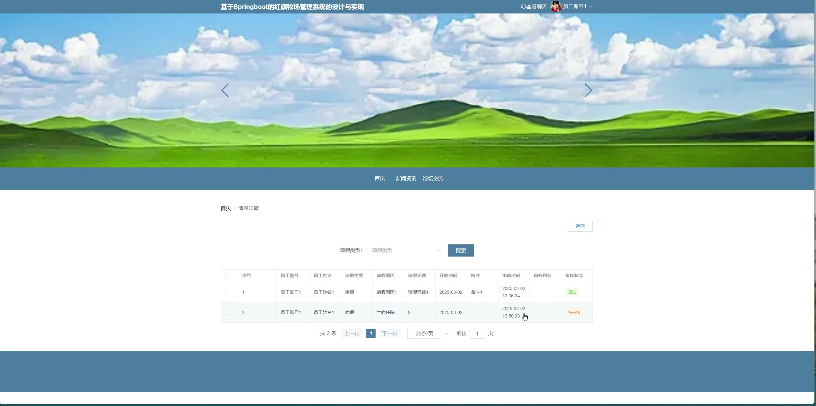Image resolution: width=816 pixels, height=406 pixels.
Task: Click 首页 breadcrumb link
Action: coord(225,208)
